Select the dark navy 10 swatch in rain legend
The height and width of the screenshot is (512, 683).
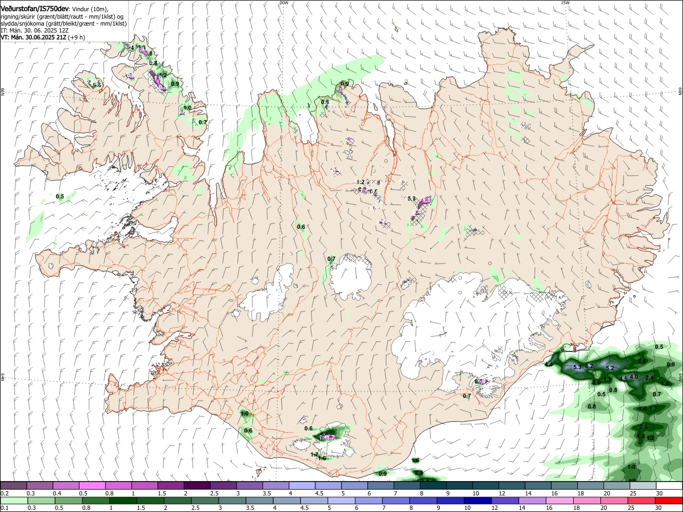point(477,500)
